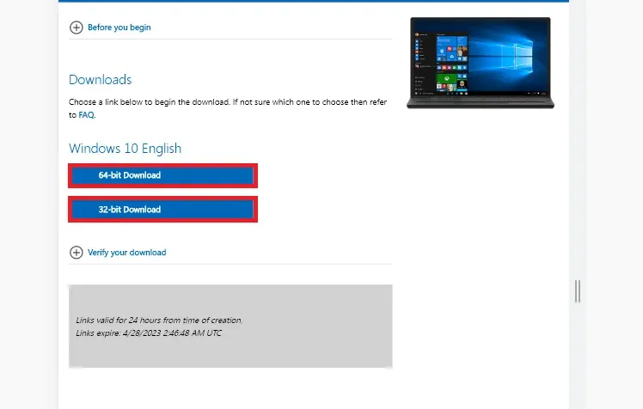
Task: Start the 32-bit Download
Action: tap(162, 210)
